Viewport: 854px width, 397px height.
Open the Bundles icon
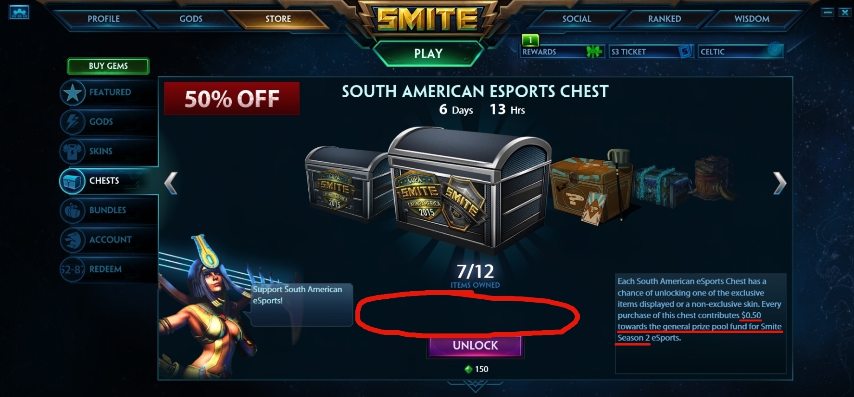click(73, 211)
